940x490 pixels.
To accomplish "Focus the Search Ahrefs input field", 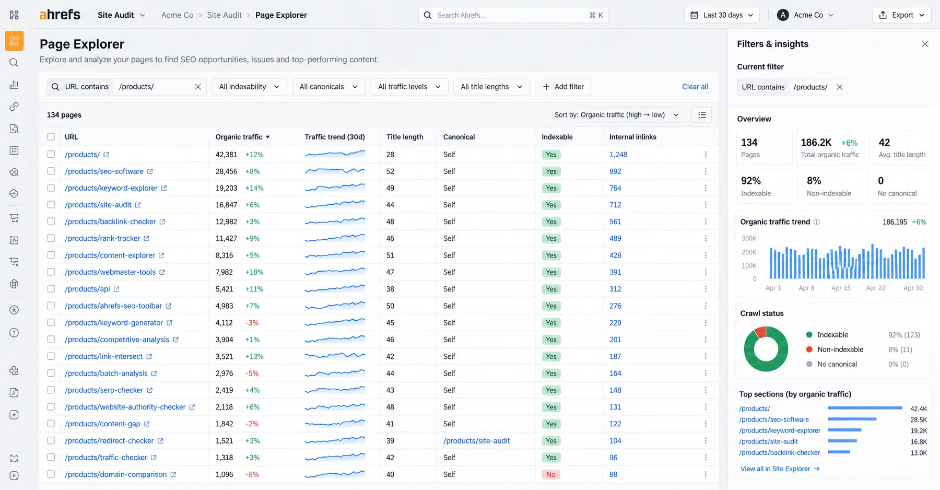I will pos(513,15).
